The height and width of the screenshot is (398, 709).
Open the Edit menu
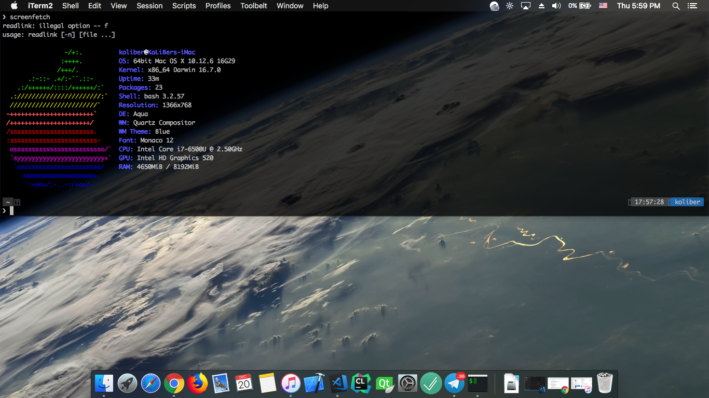94,6
